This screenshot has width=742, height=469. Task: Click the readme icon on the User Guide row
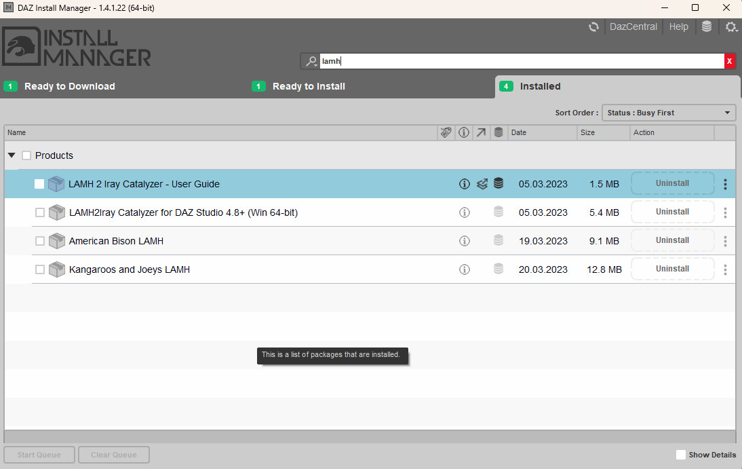[x=482, y=184]
